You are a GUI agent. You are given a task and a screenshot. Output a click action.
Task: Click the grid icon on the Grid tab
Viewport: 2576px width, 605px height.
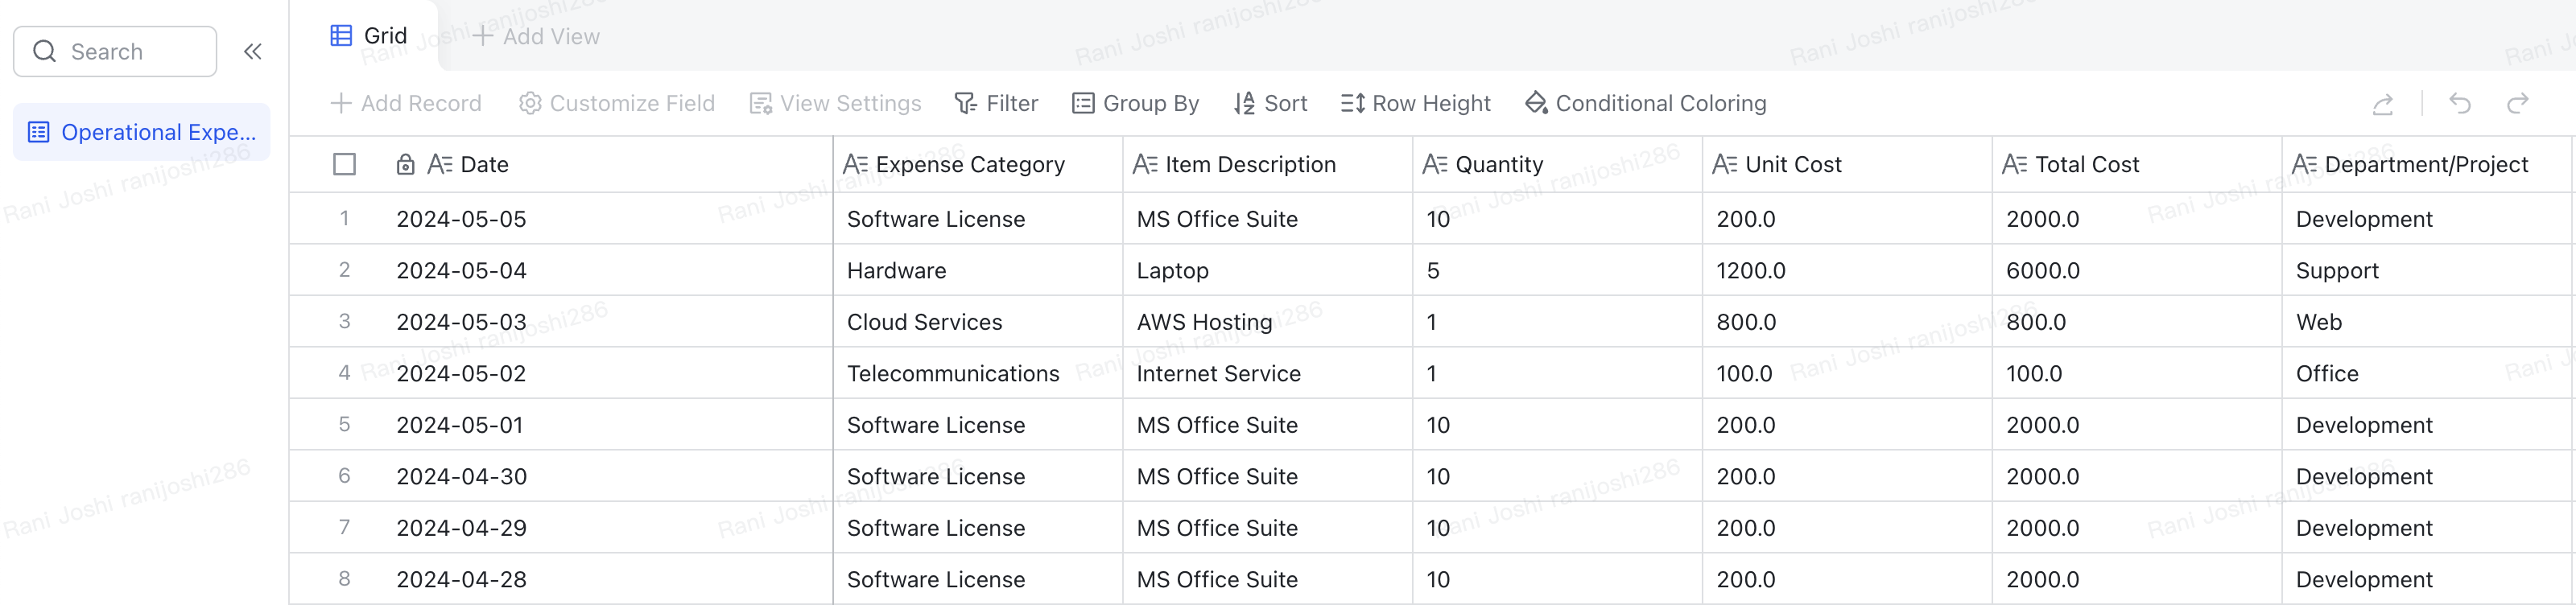click(341, 36)
